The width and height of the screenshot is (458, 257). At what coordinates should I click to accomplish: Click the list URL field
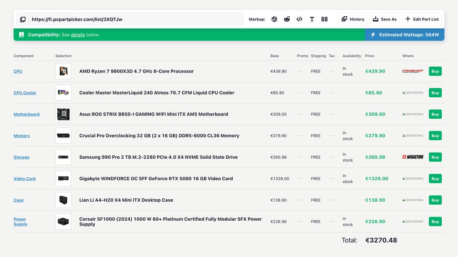tap(136, 19)
